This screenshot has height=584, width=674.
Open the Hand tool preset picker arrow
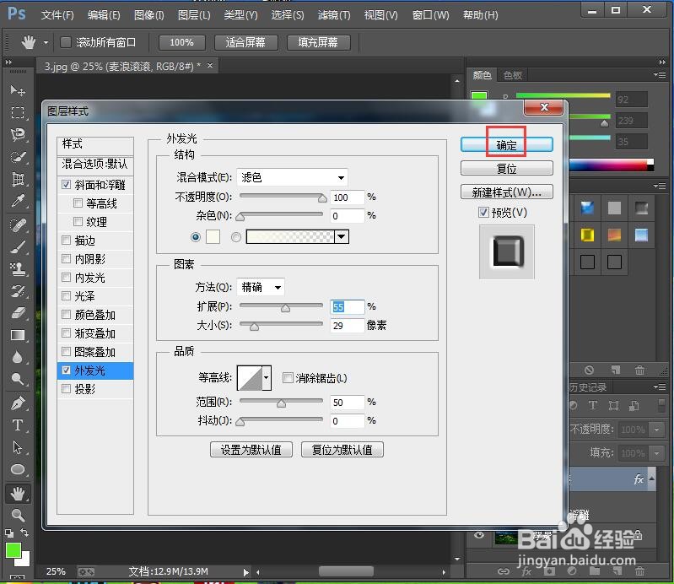[x=46, y=42]
